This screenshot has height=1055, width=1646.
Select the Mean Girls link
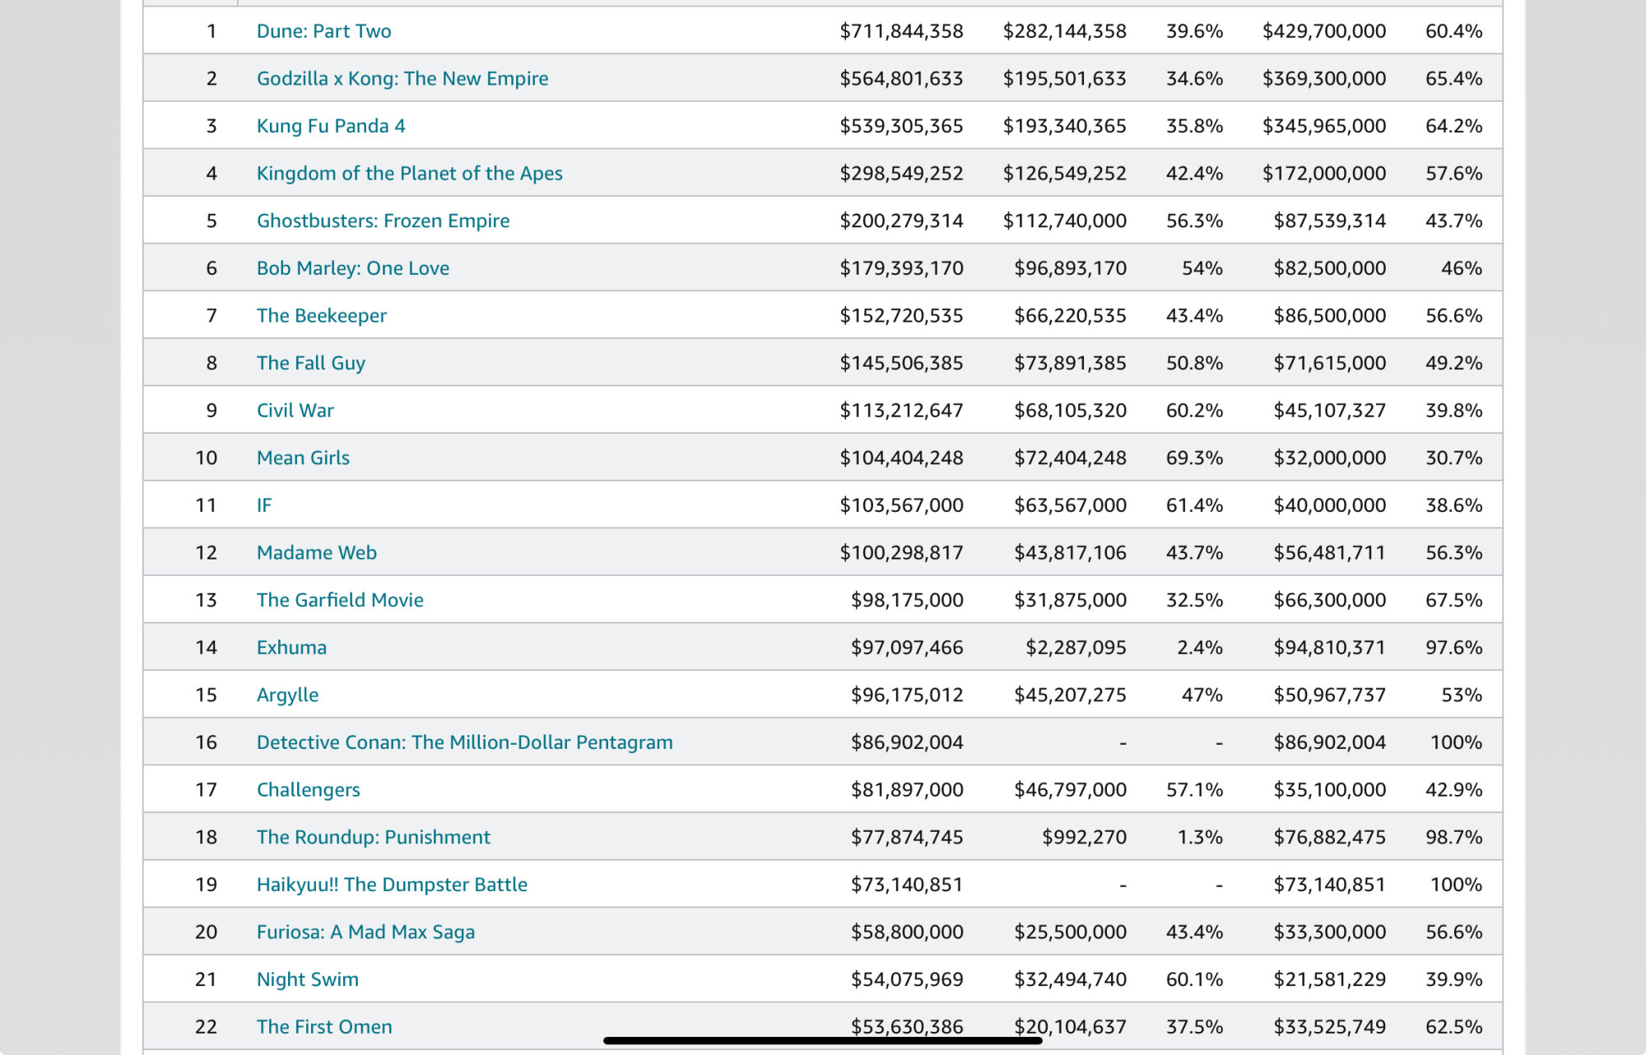[x=303, y=458]
